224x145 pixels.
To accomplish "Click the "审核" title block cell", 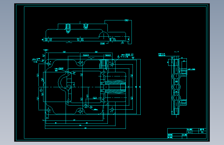I will pyautogui.click(x=170, y=137).
